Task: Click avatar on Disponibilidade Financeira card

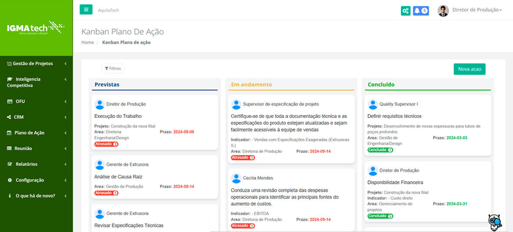Action: (373, 170)
